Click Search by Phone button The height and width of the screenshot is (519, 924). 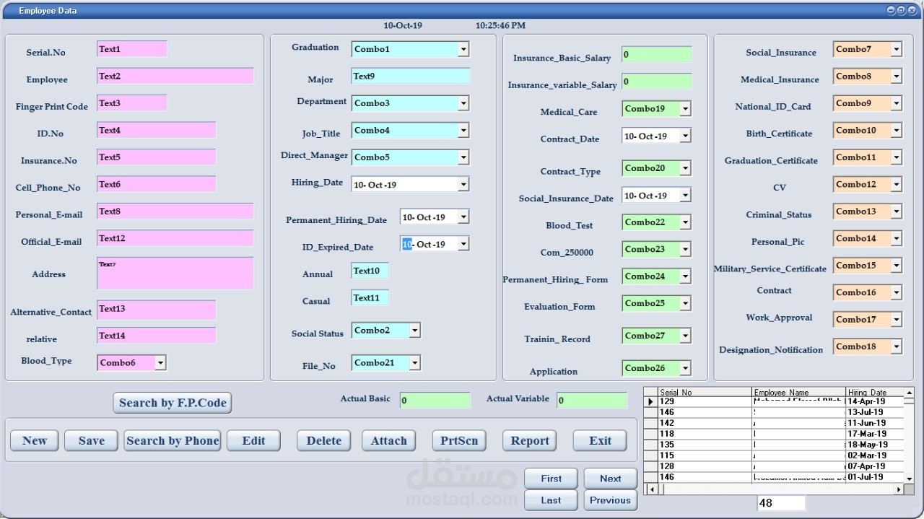tap(173, 441)
